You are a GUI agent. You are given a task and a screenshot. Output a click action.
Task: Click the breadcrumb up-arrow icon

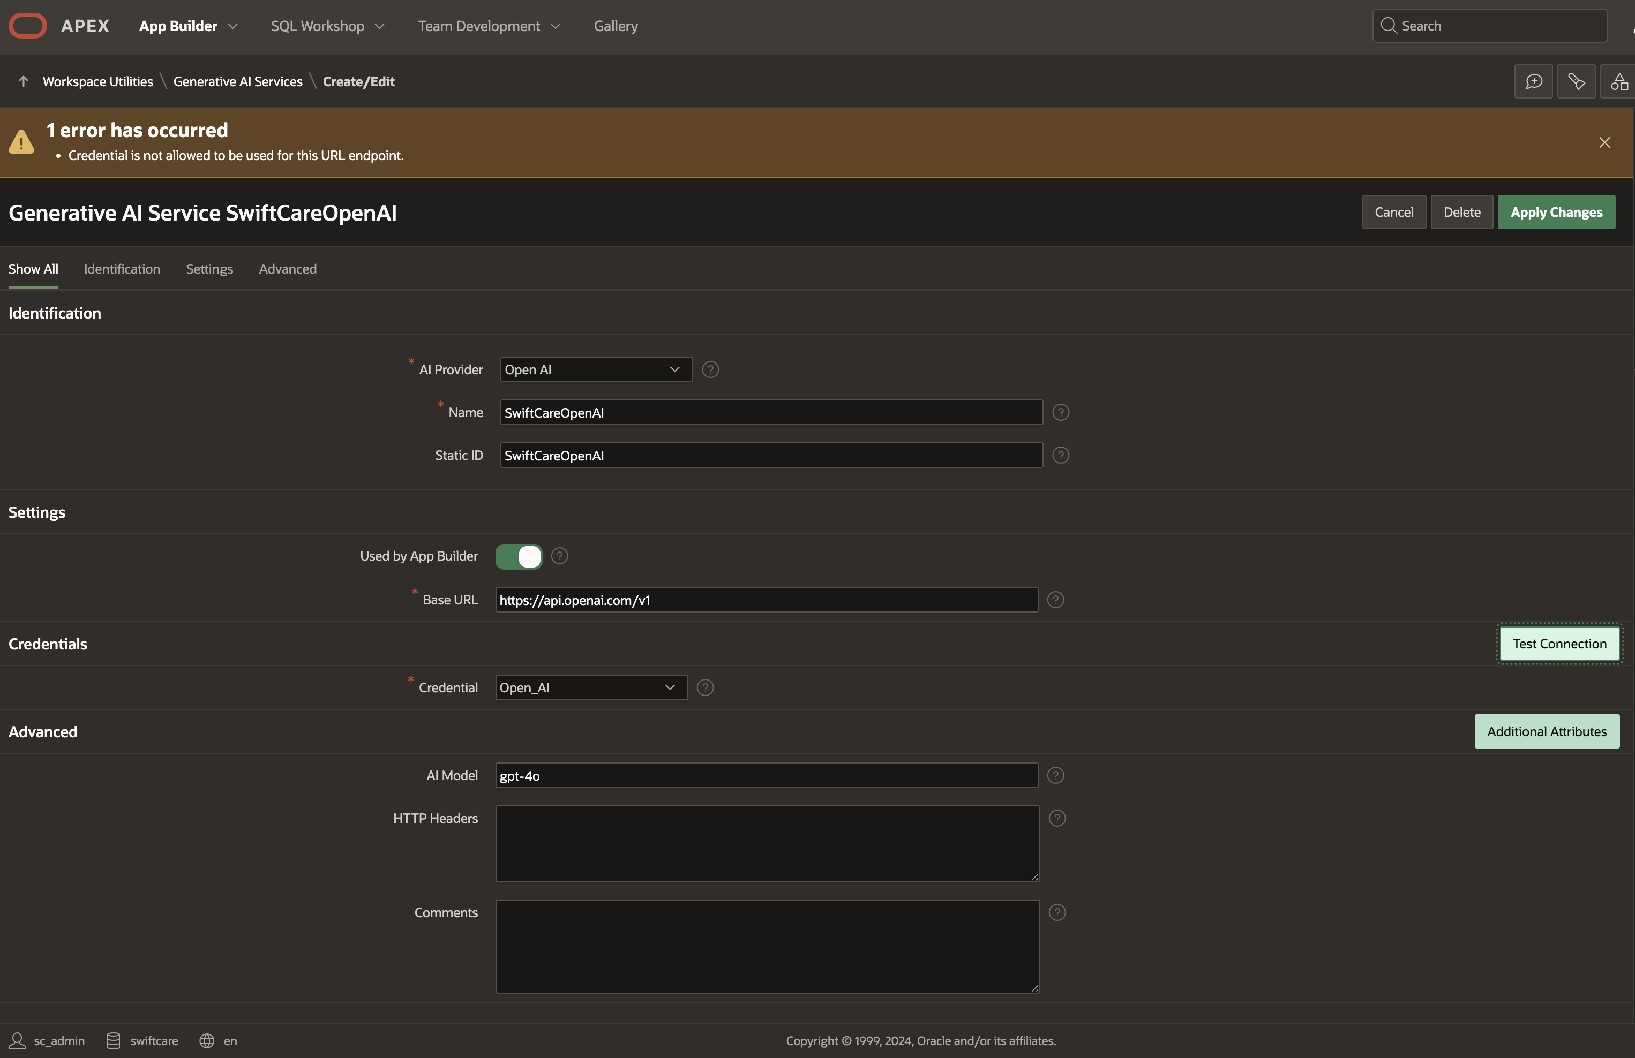(x=24, y=81)
